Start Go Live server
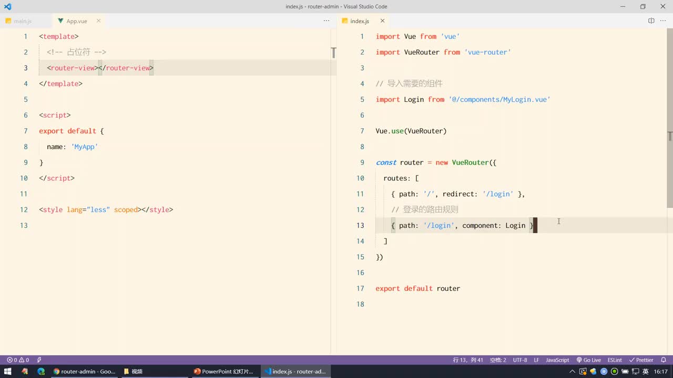The width and height of the screenshot is (673, 378). click(588, 360)
